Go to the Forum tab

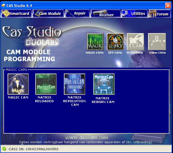[x=160, y=13]
